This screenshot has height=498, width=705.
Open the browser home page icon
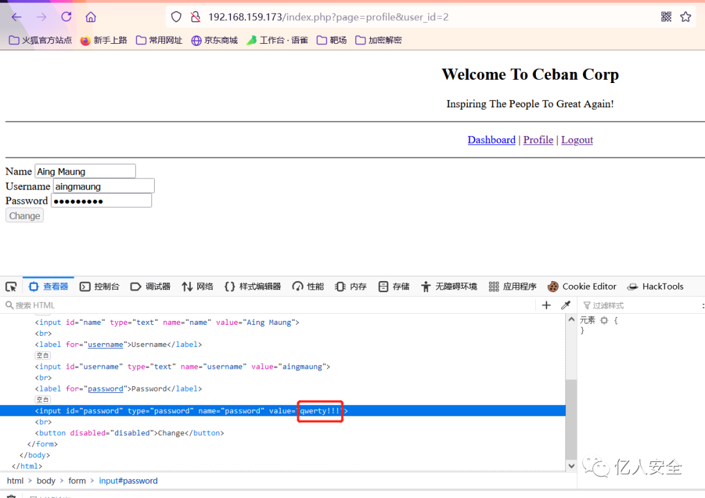(91, 17)
